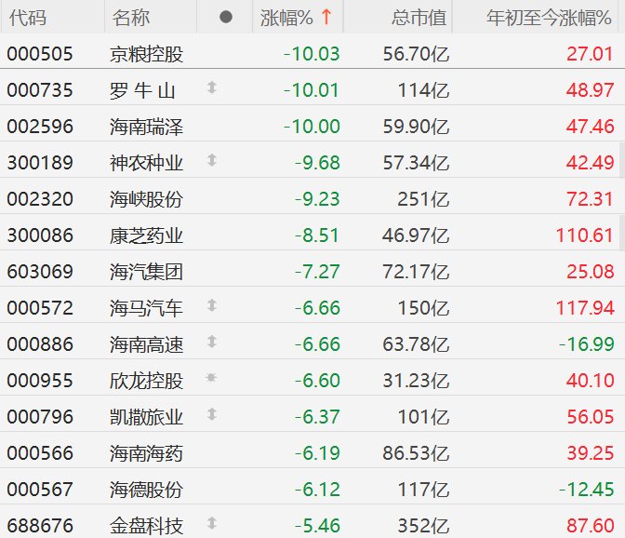Click year-to-date value 110.61
Screen dimensions: 625x538
tap(585, 235)
